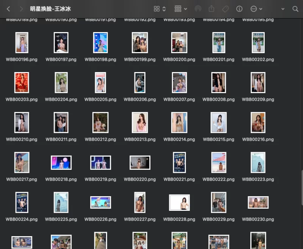Go forward with the right chevron
Image resolution: width=303 pixels, height=249 pixels.
pyautogui.click(x=21, y=9)
